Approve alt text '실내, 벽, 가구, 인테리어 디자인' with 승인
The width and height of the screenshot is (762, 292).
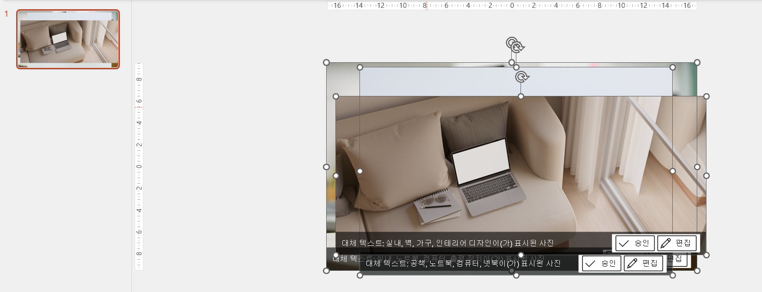(635, 243)
